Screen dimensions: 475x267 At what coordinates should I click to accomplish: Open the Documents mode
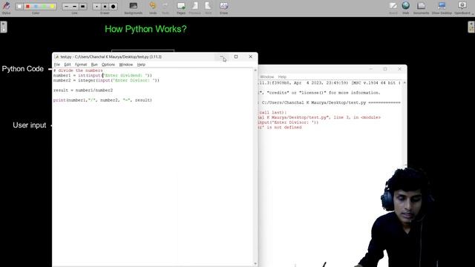pyautogui.click(x=421, y=7)
